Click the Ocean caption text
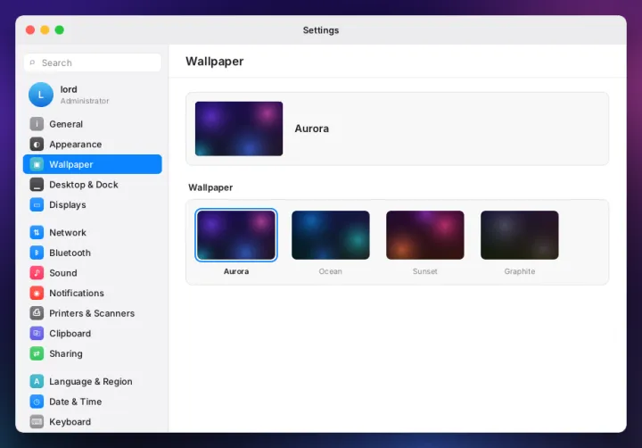This screenshot has width=642, height=448. [331, 271]
